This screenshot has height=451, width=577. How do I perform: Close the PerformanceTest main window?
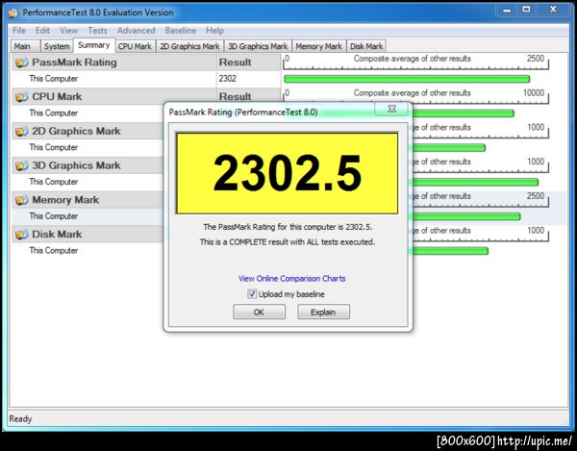pos(553,10)
